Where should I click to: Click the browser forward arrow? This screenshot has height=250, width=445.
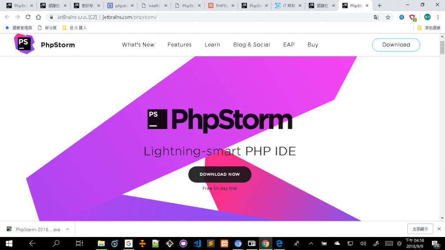click(x=17, y=17)
